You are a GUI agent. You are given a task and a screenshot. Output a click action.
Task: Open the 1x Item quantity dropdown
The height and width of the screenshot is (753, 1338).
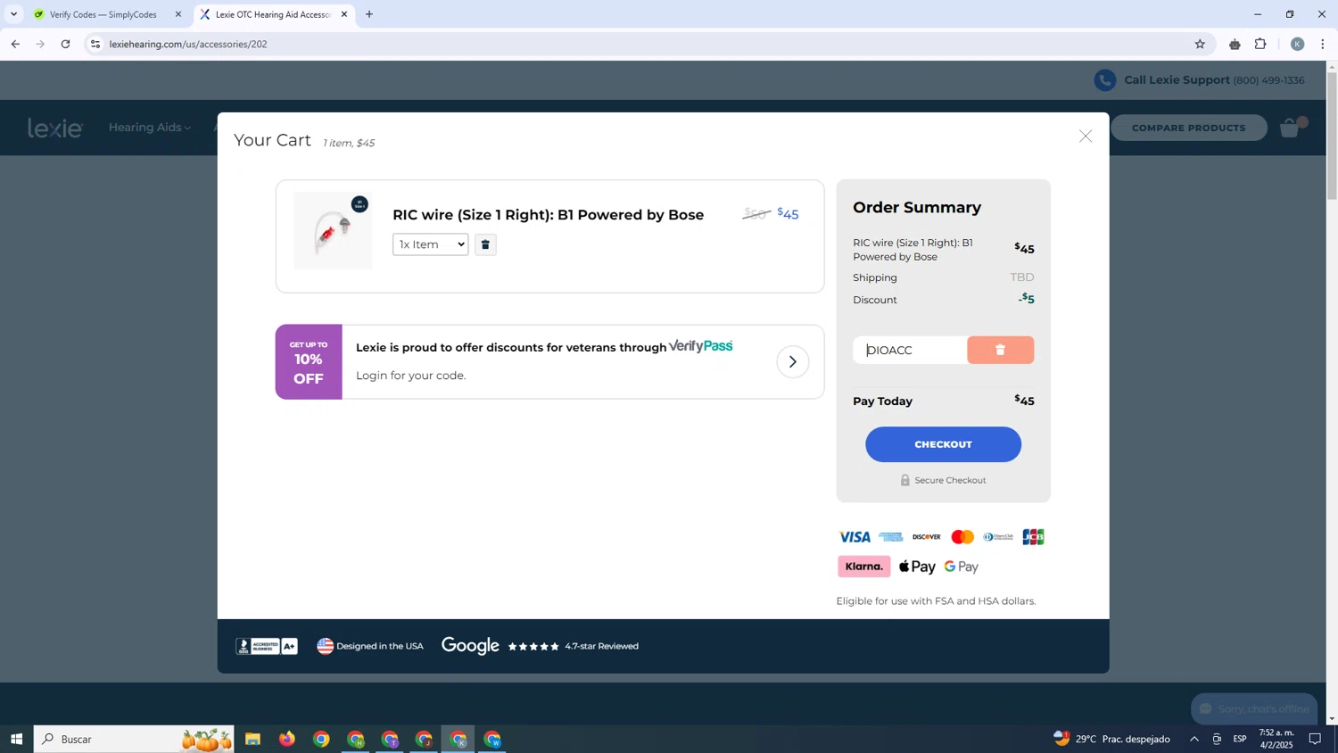tap(430, 244)
